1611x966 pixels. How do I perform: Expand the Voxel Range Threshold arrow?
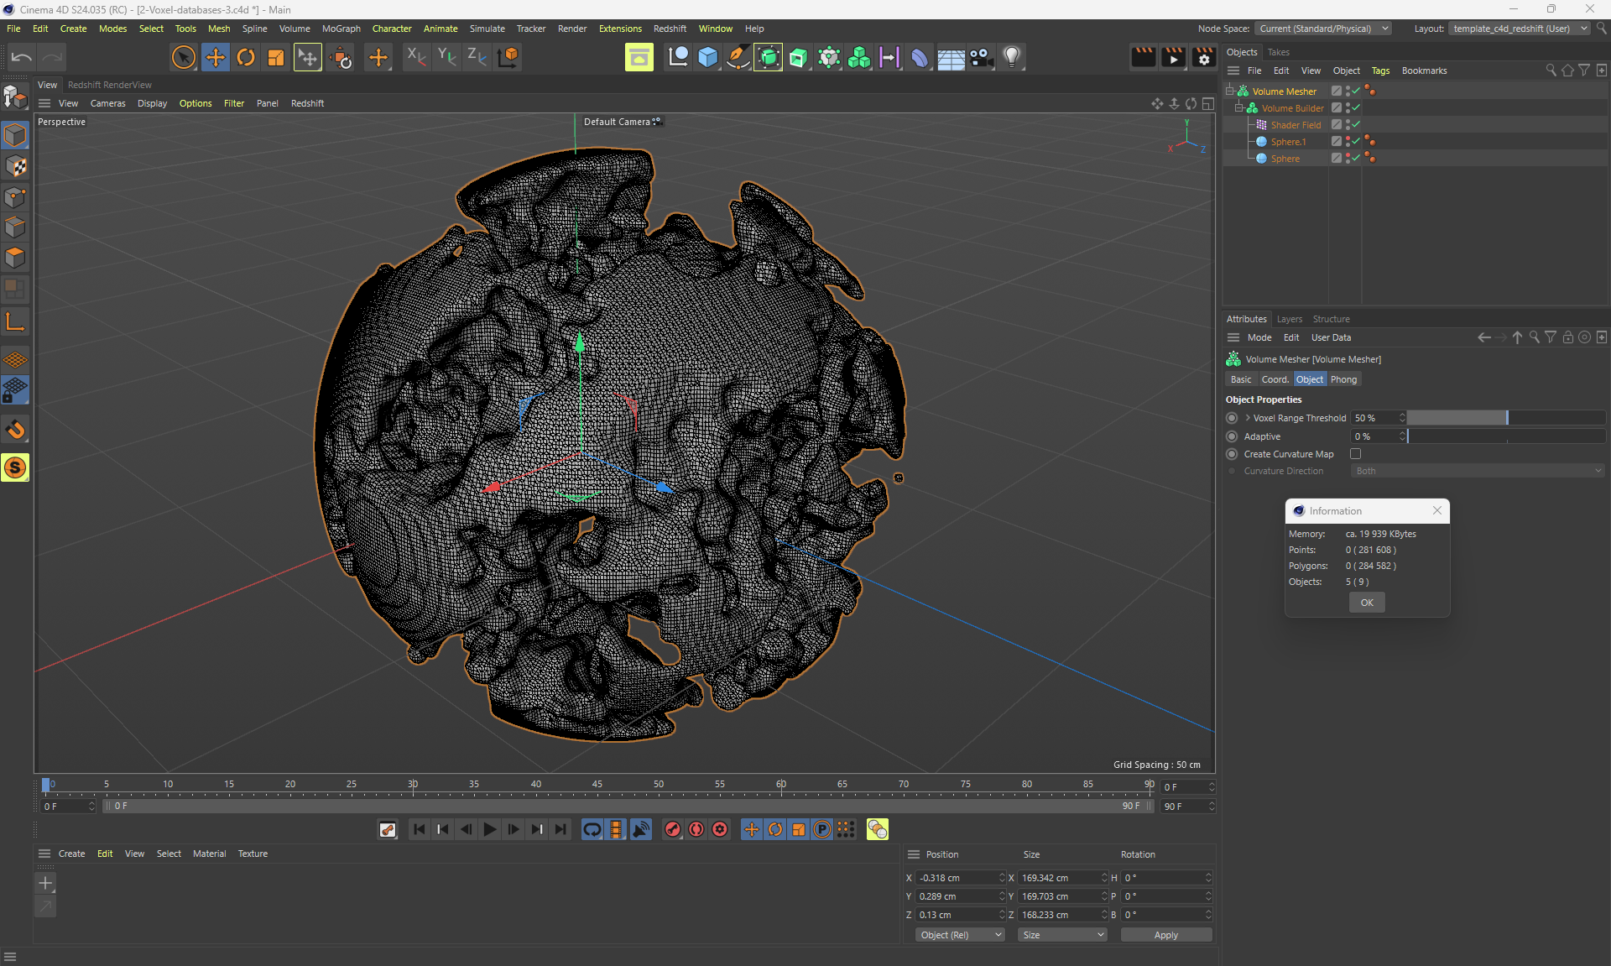[1248, 418]
